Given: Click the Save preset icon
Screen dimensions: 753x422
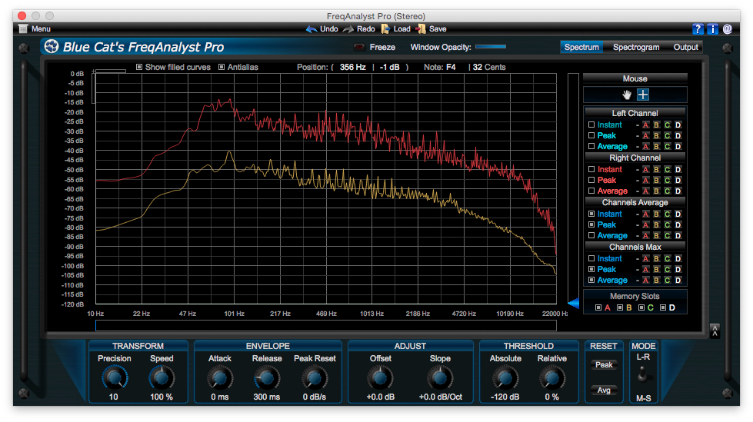Looking at the screenshot, I should (421, 28).
